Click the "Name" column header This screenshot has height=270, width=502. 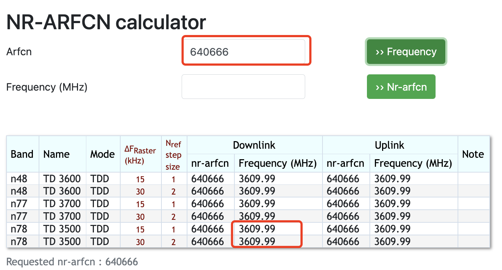[56, 154]
